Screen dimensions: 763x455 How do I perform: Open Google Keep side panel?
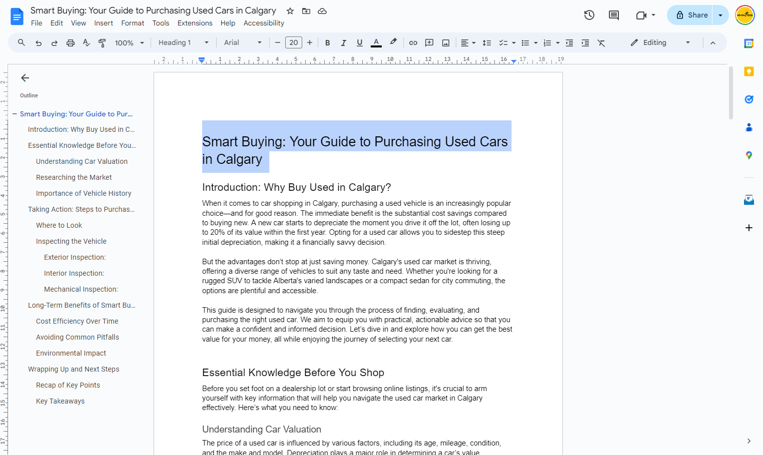click(x=749, y=71)
